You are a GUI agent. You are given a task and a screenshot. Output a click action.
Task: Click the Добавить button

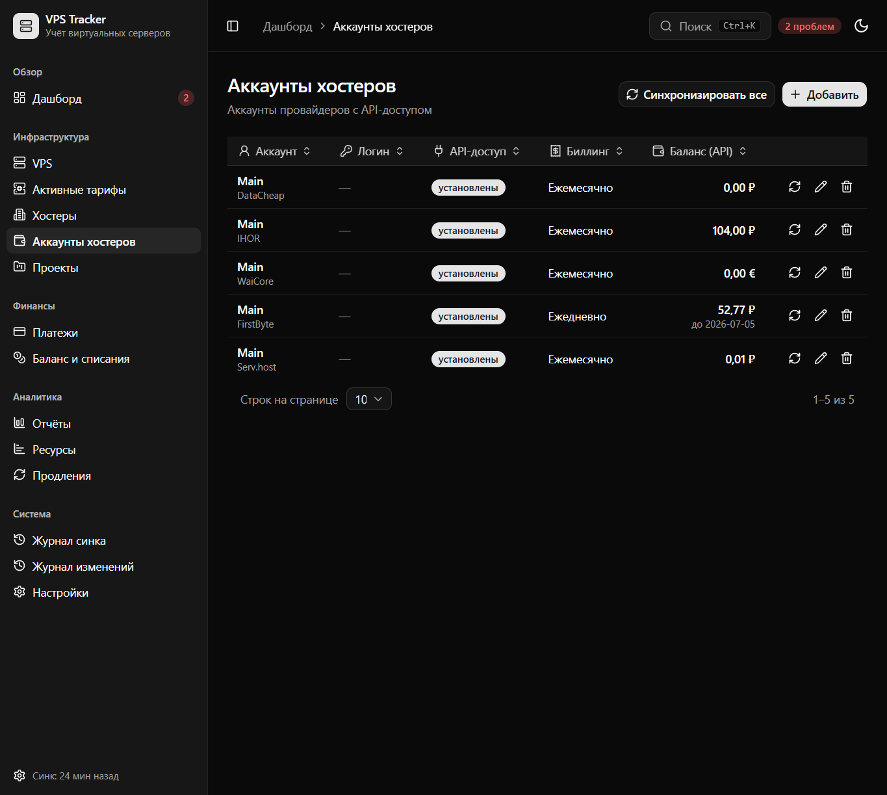point(825,94)
